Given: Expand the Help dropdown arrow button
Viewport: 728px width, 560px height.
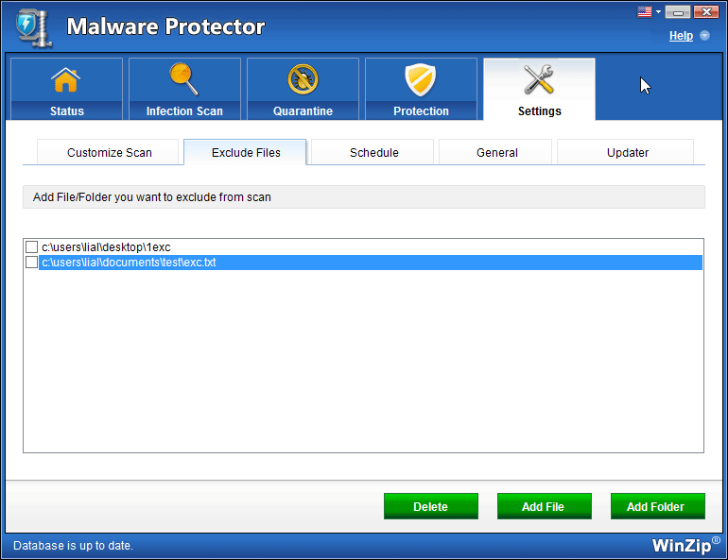Looking at the screenshot, I should click(x=704, y=36).
